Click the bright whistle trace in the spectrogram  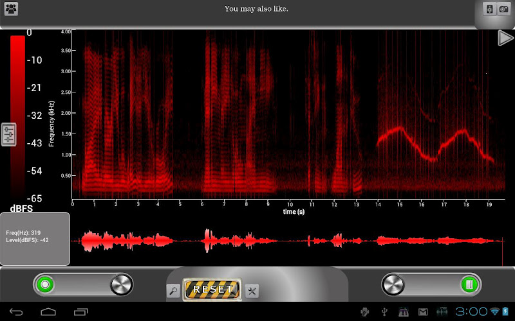(435, 143)
